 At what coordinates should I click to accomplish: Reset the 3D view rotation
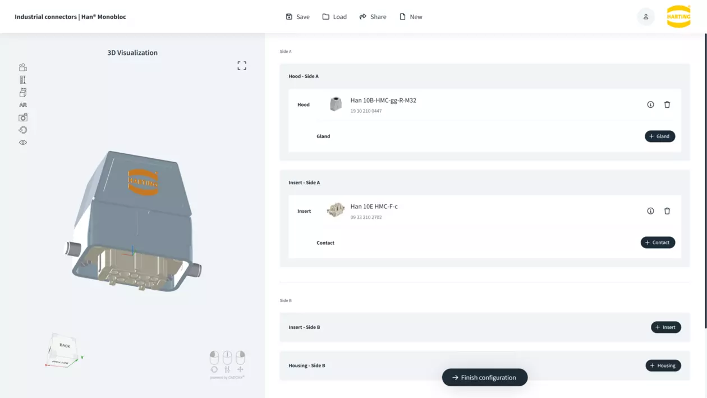tap(23, 130)
